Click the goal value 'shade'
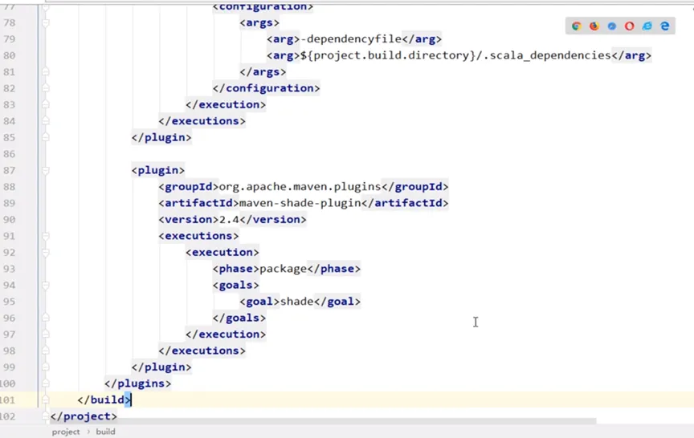 click(297, 302)
